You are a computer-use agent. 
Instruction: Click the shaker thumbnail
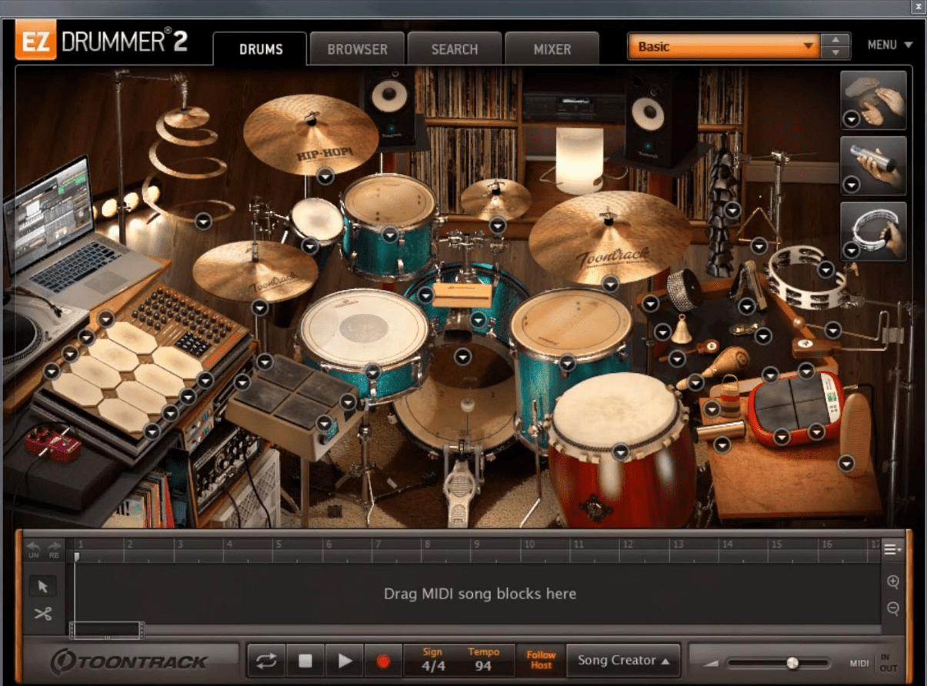874,165
